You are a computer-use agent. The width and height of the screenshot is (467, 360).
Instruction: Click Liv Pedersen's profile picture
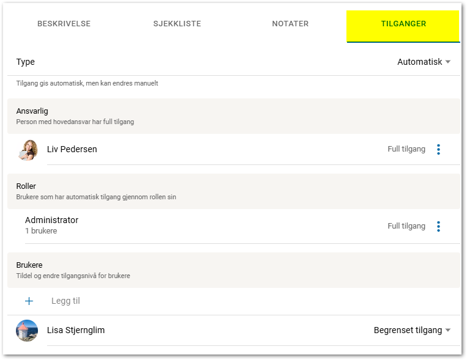[x=28, y=150]
